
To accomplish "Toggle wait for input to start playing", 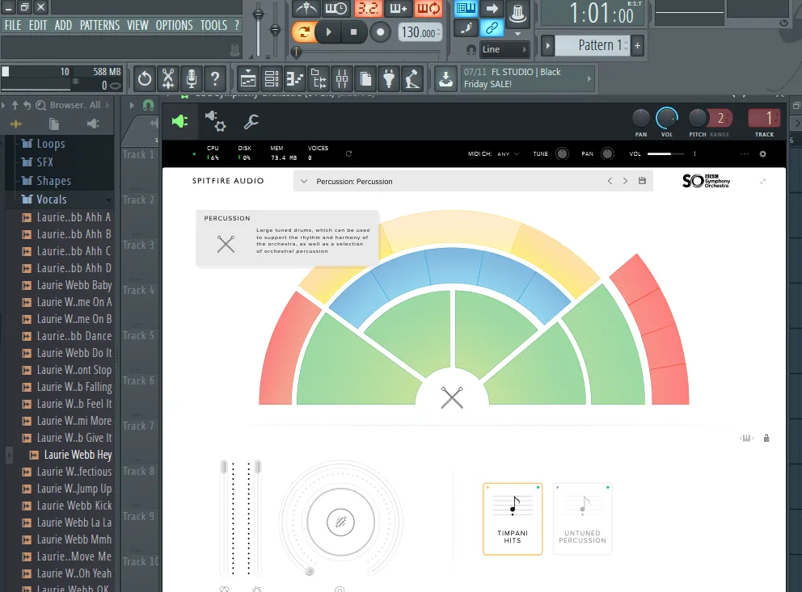I will coord(336,8).
